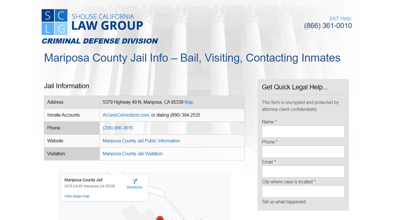Click the Criminal Defense Division banner text
Viewport: 393px width, 220px height.
(x=100, y=41)
